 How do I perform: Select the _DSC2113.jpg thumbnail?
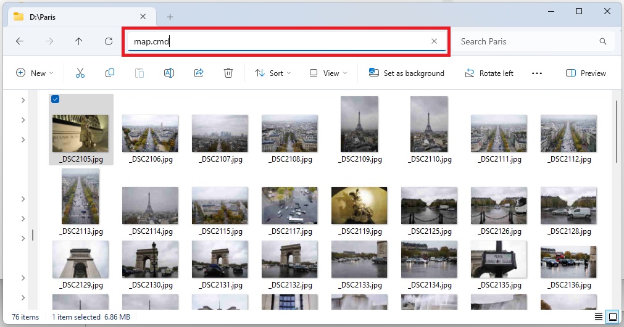(80, 196)
